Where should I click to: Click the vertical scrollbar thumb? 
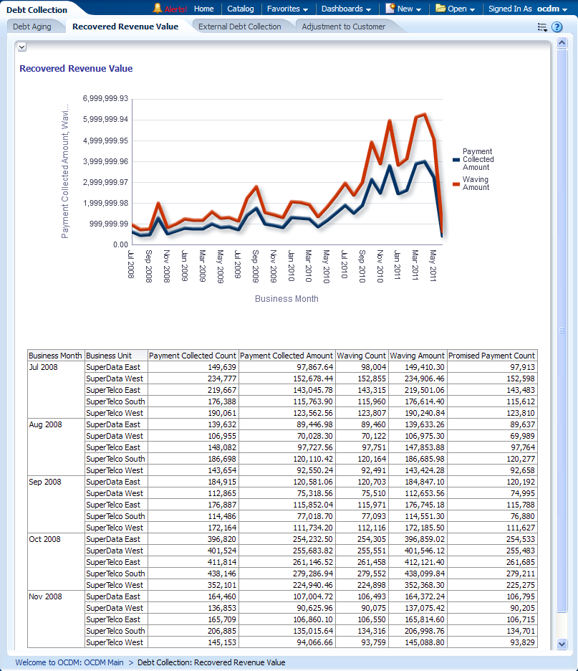pyautogui.click(x=562, y=330)
